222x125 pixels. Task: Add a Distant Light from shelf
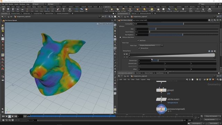click(x=145, y=10)
